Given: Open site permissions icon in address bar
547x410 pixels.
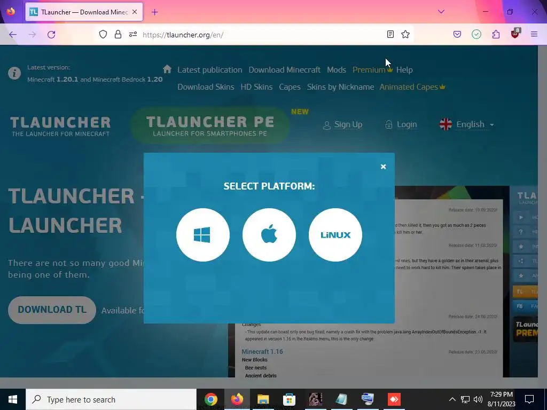Looking at the screenshot, I should [x=133, y=34].
